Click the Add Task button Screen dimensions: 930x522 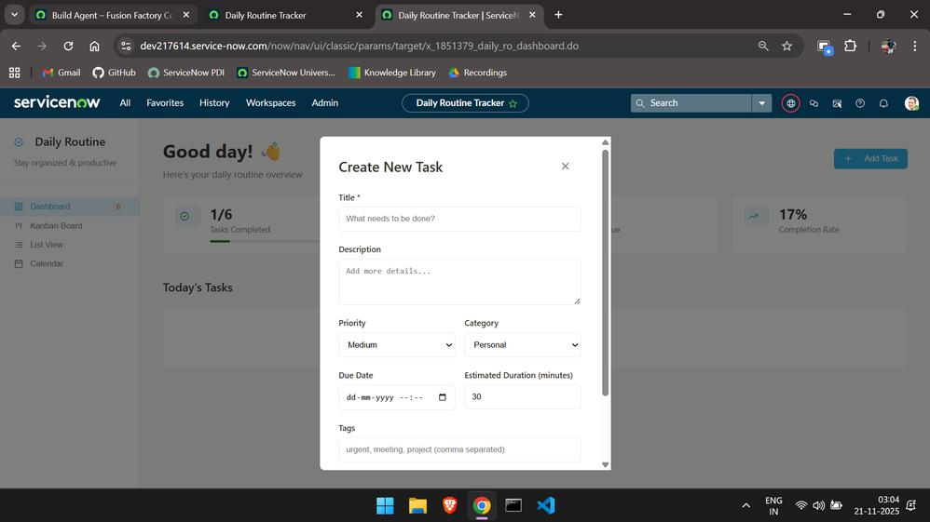[870, 159]
